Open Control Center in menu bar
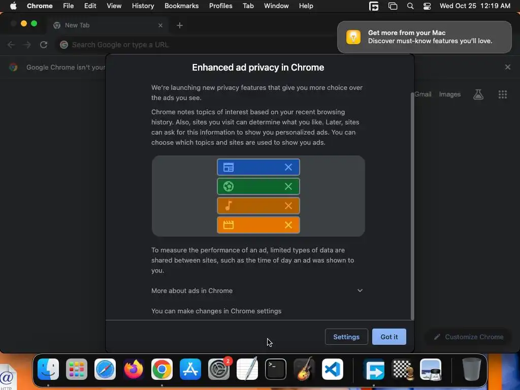The width and height of the screenshot is (520, 390). pos(427,6)
